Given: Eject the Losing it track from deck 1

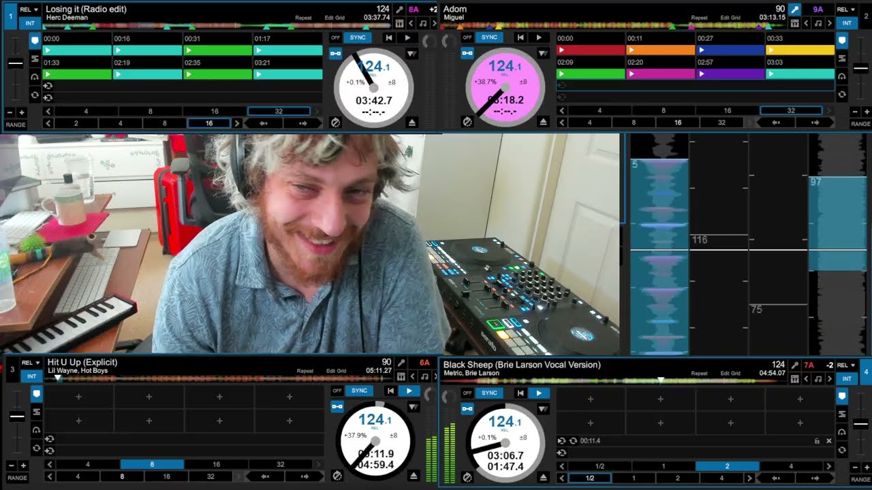Looking at the screenshot, I should coord(411,122).
